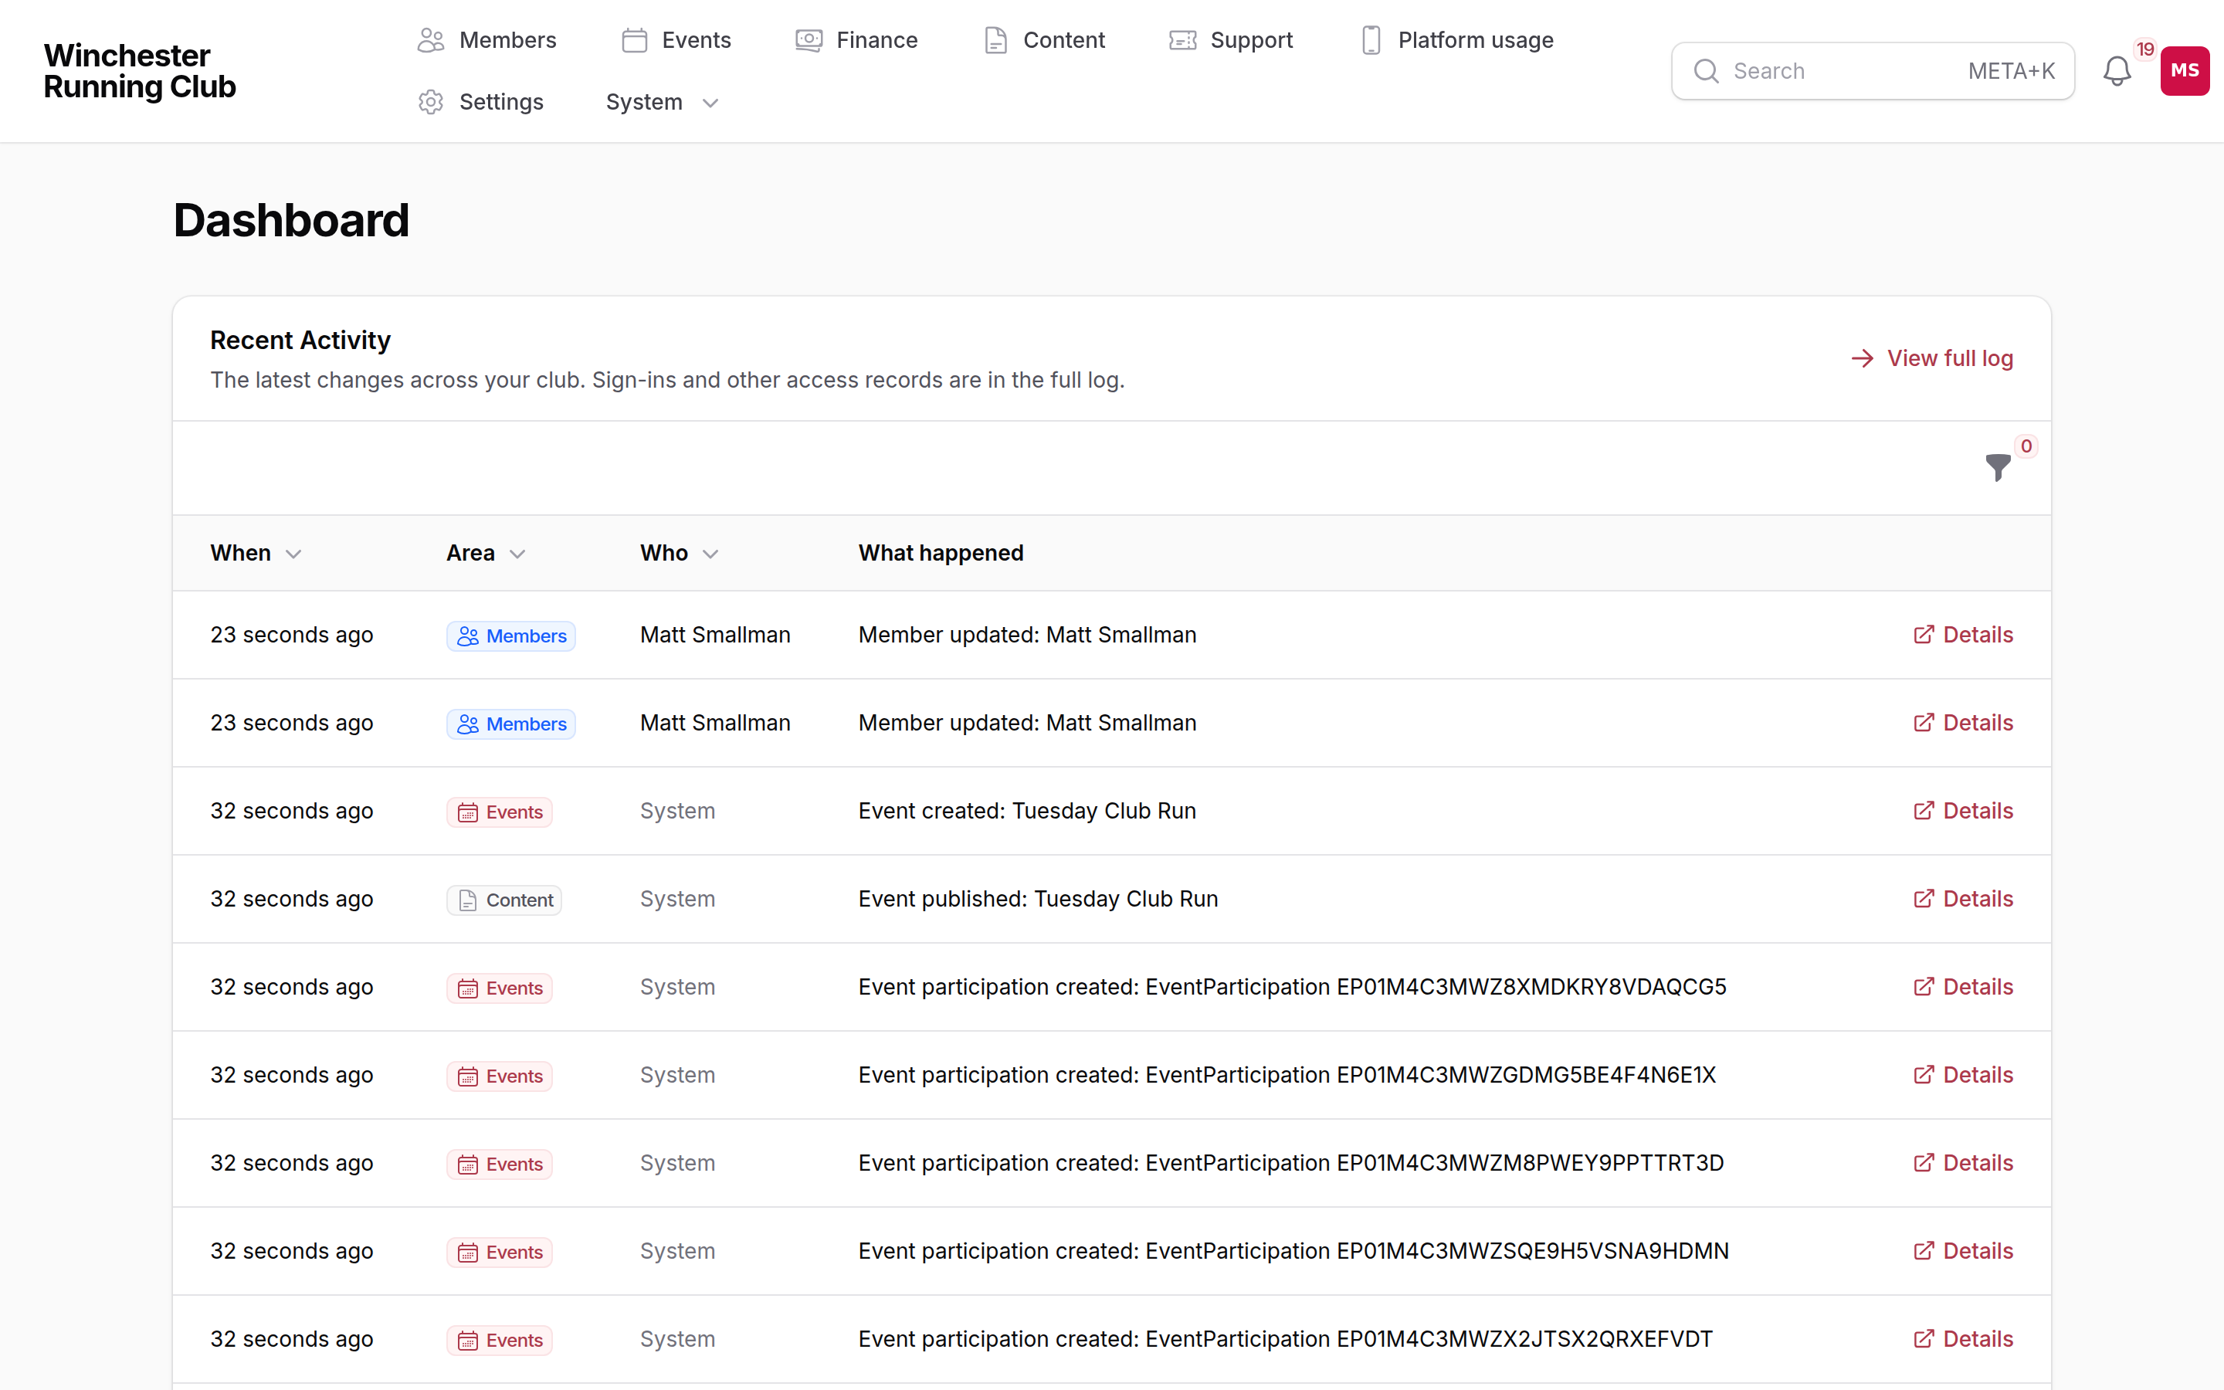Click the search magnifier icon
This screenshot has width=2224, height=1390.
1707,71
